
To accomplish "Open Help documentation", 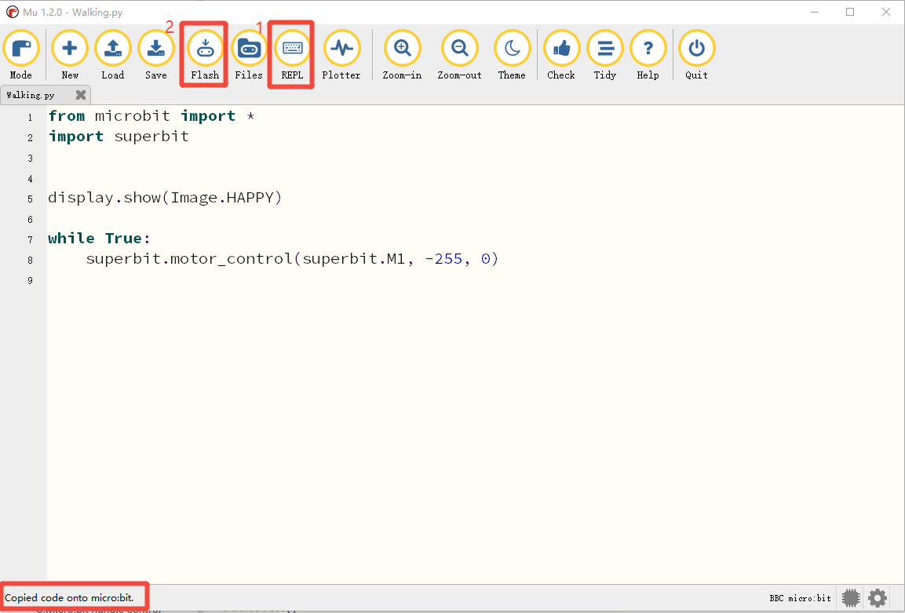I will (648, 56).
